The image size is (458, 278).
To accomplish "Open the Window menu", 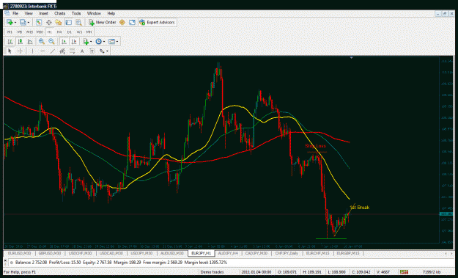I will click(x=94, y=13).
